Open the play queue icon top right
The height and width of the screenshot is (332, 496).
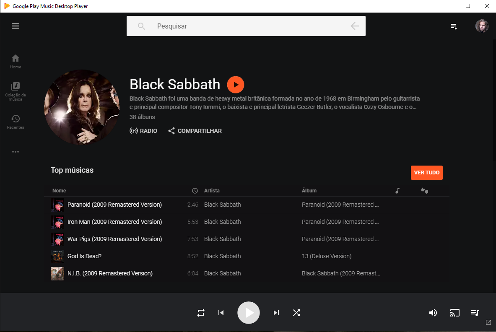point(454,26)
